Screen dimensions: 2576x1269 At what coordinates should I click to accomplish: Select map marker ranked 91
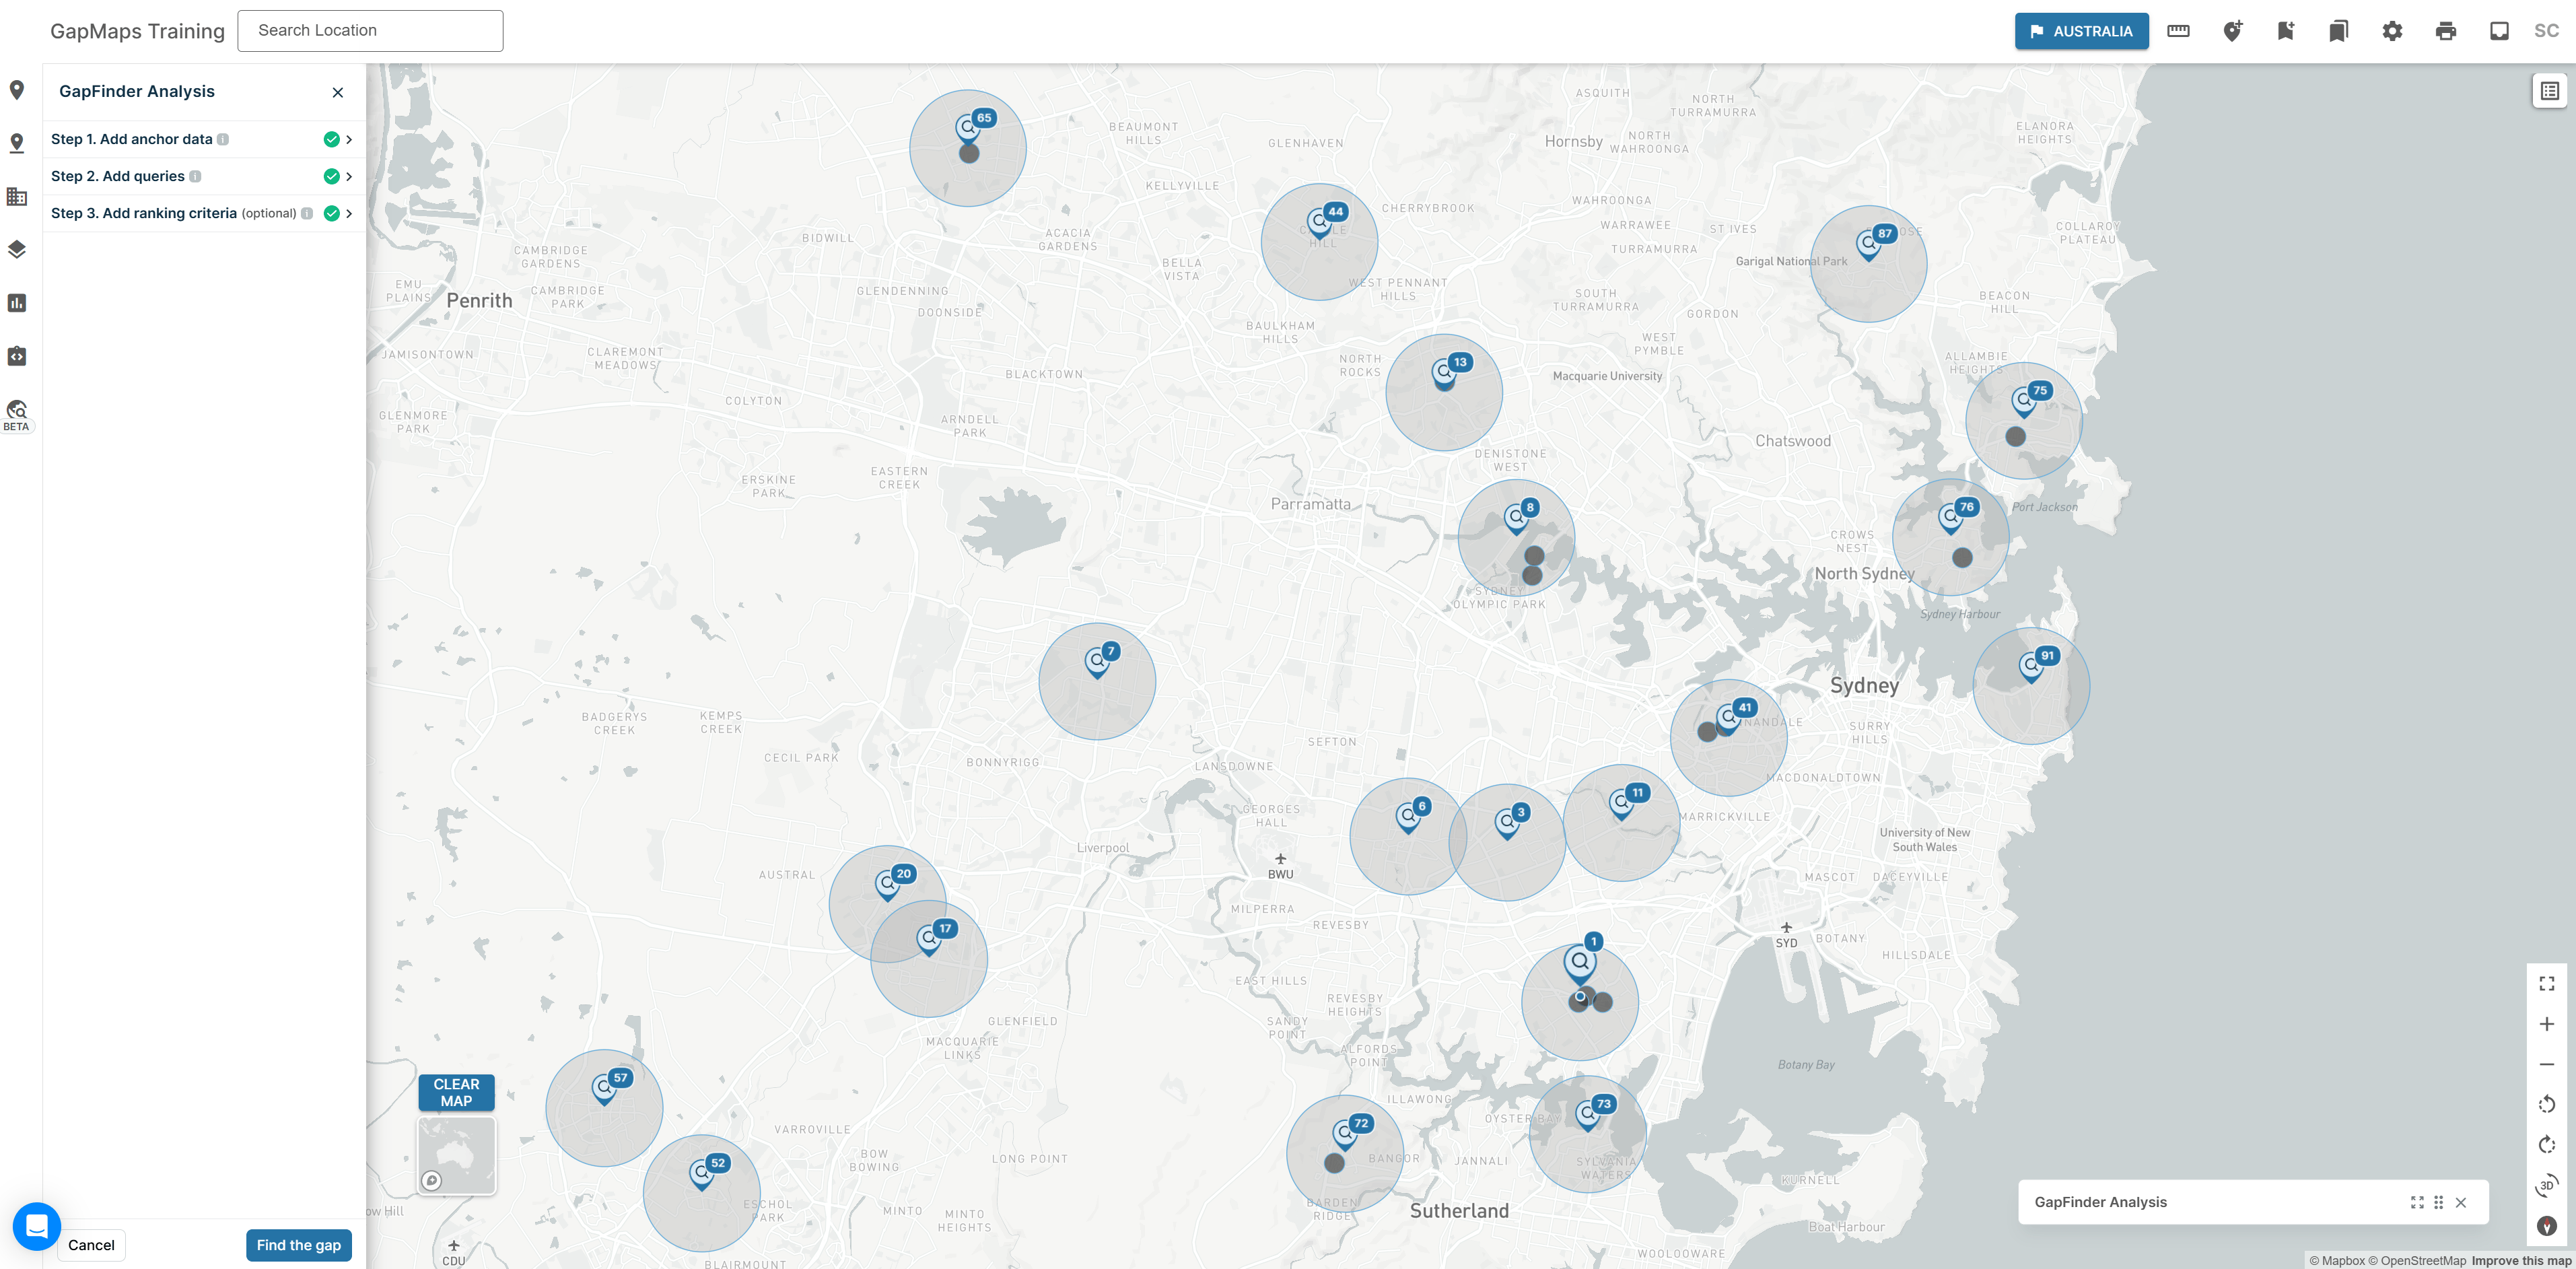coord(2031,666)
